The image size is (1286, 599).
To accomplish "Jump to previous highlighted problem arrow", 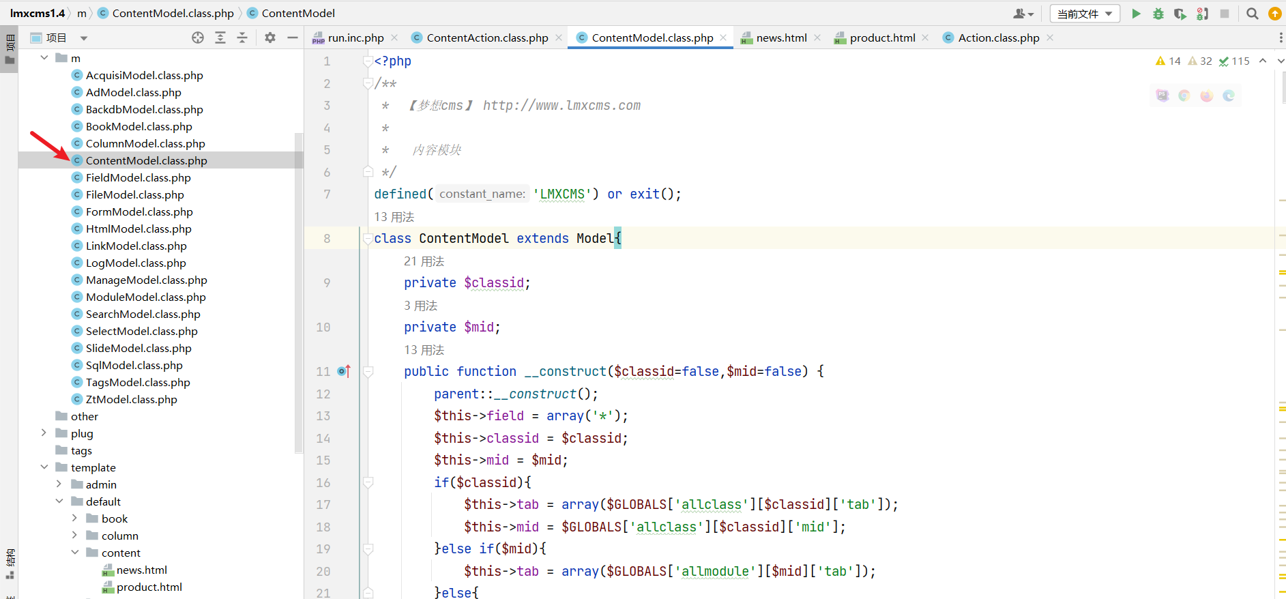I will [x=1263, y=61].
